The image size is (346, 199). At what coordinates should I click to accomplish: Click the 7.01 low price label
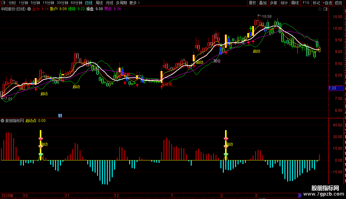9,99
